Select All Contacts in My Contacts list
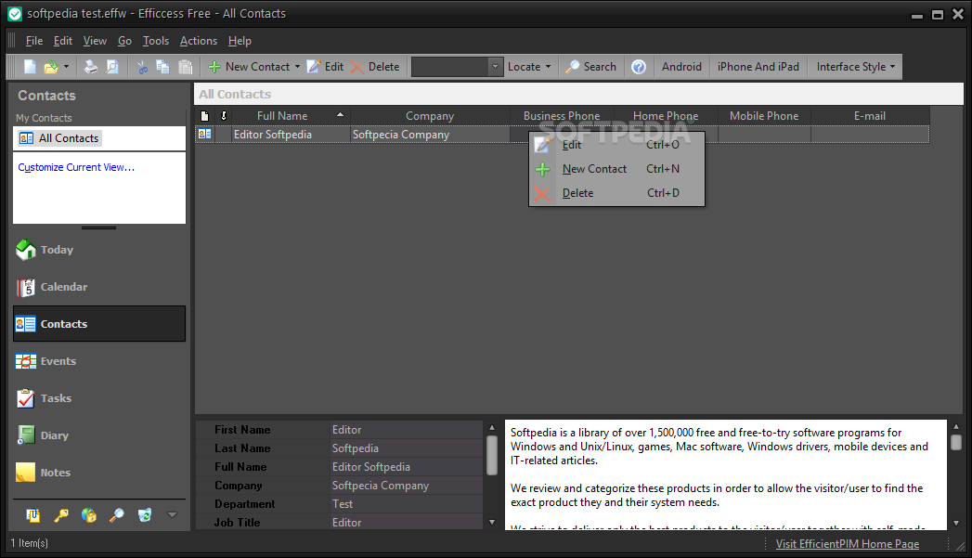972x558 pixels. (x=58, y=138)
